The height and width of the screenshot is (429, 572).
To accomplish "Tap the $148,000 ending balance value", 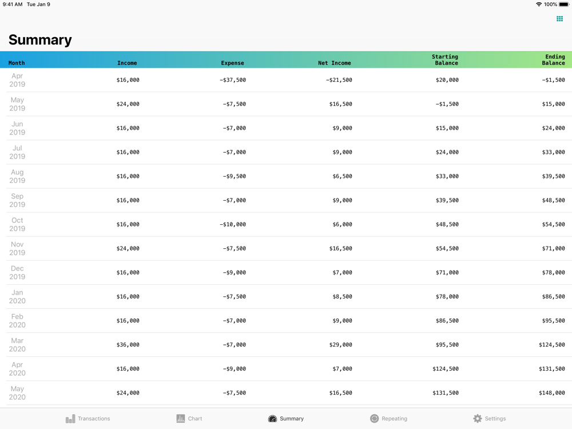I will [x=552, y=393].
